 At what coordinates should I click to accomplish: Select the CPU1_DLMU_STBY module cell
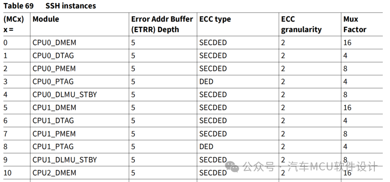tap(65, 160)
